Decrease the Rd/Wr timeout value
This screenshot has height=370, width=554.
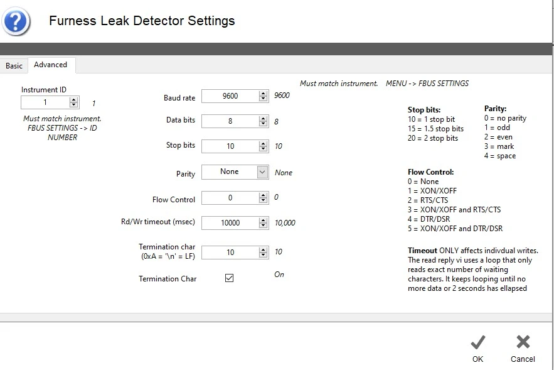coord(264,226)
